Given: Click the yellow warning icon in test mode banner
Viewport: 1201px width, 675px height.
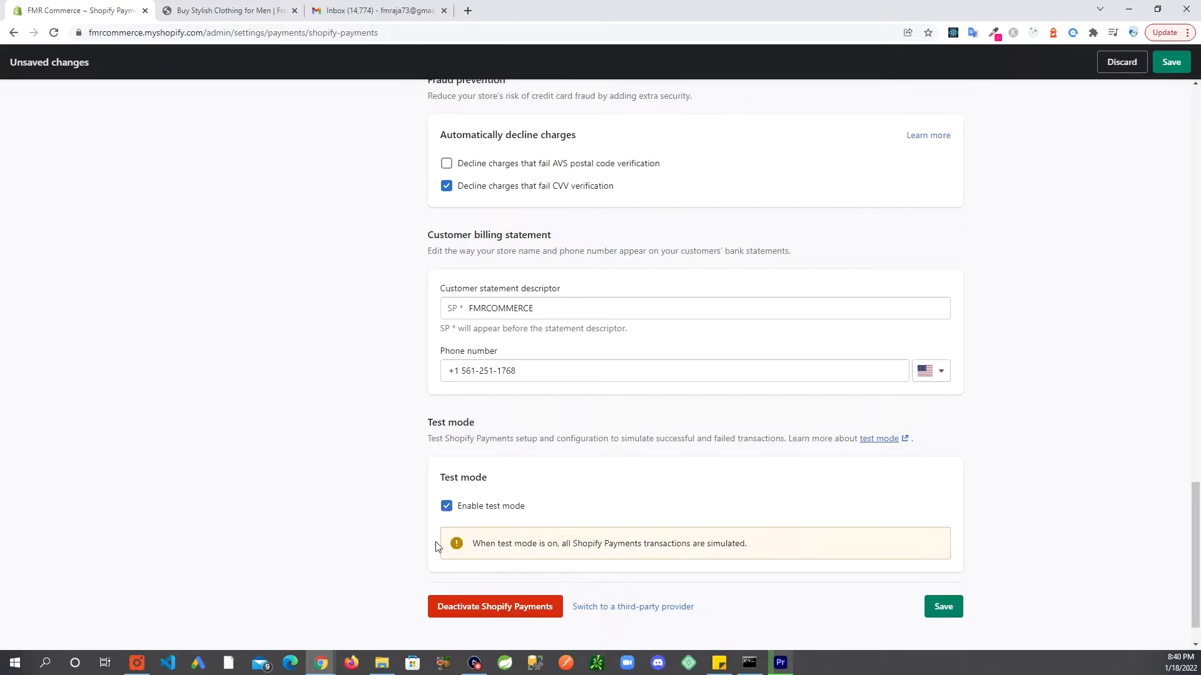Looking at the screenshot, I should [x=457, y=543].
